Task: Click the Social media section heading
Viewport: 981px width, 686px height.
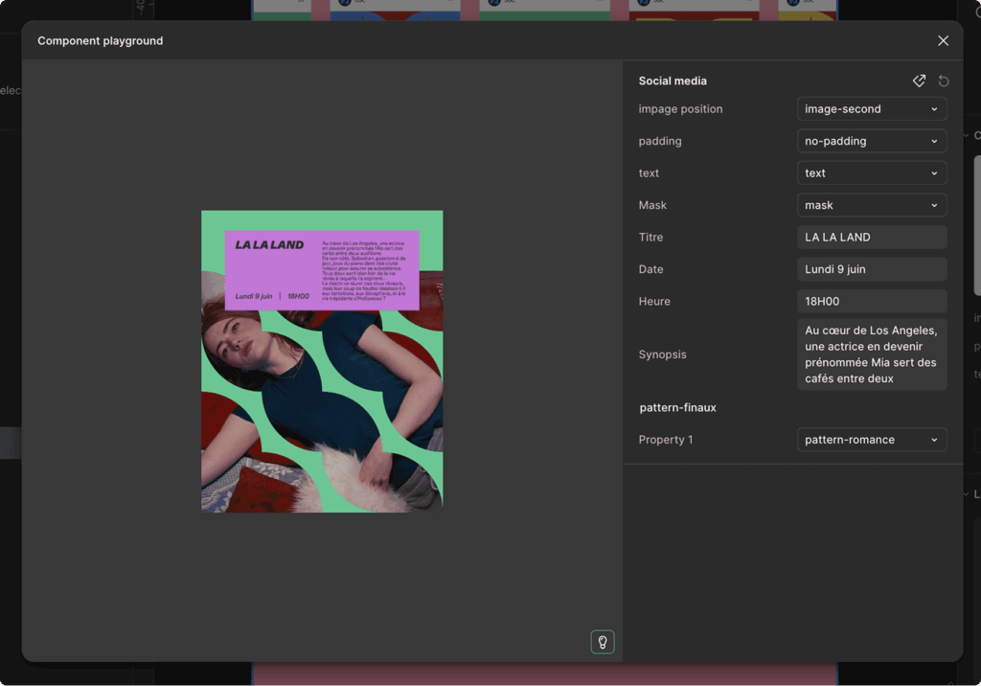Action: click(673, 81)
